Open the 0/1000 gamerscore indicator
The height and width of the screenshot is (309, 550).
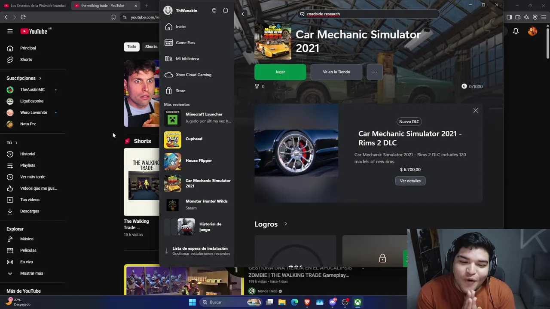(472, 87)
